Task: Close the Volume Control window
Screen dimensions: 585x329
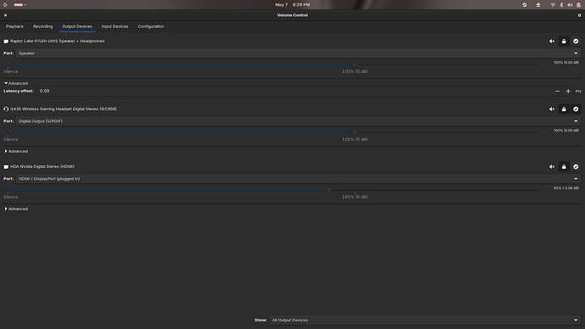Action: [5, 15]
